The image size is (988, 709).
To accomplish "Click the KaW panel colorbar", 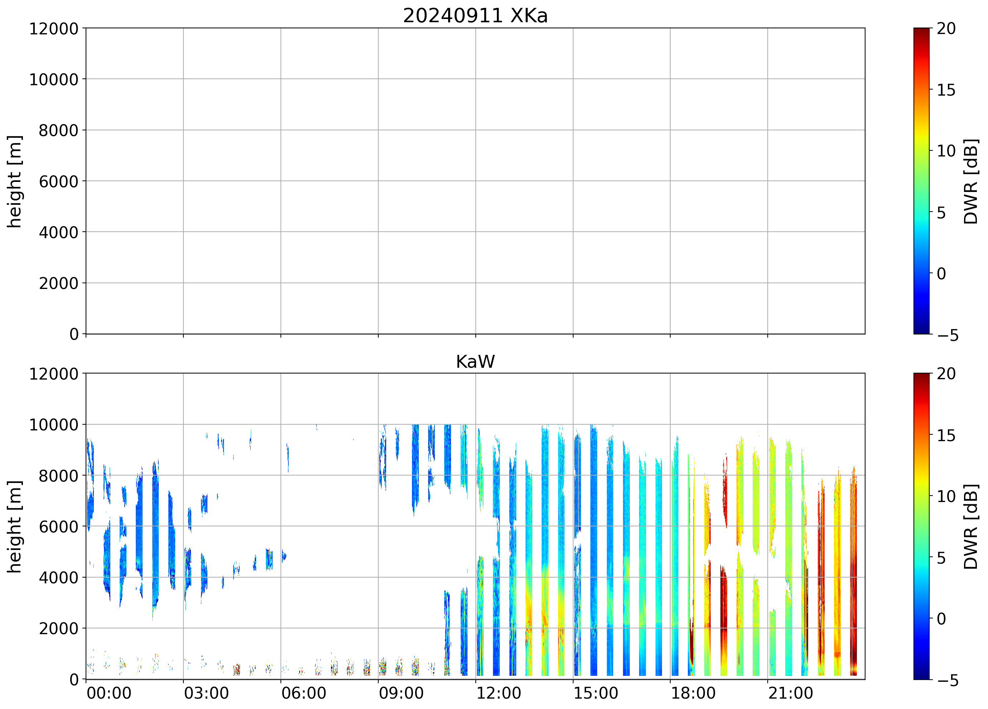I will point(921,526).
